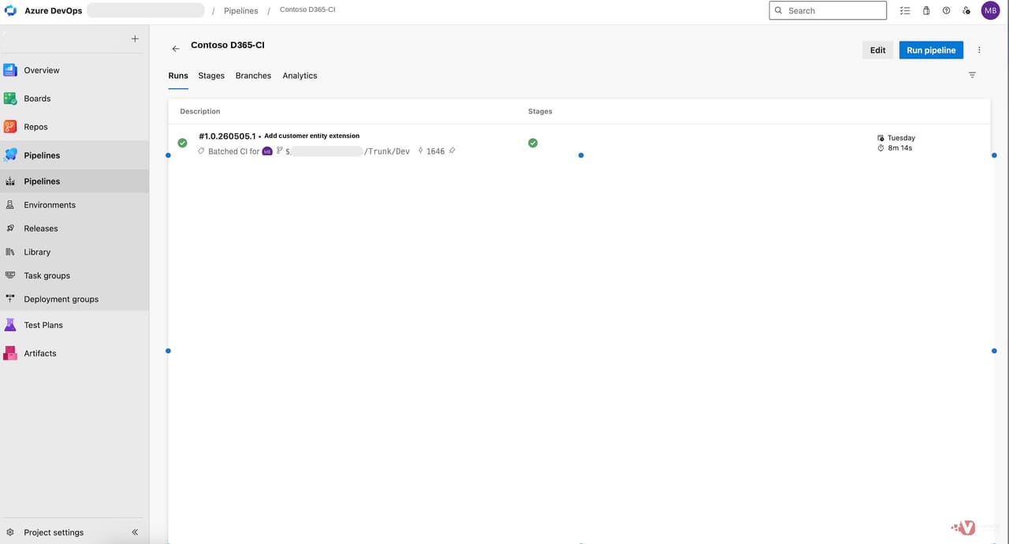
Task: Open the Pipelines hub with rocket icon
Action: 42,155
